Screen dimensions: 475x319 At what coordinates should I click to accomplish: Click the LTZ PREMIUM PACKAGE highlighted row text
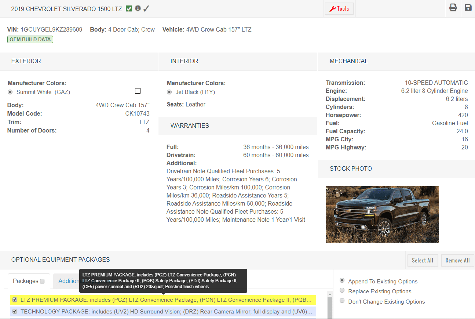point(165,300)
